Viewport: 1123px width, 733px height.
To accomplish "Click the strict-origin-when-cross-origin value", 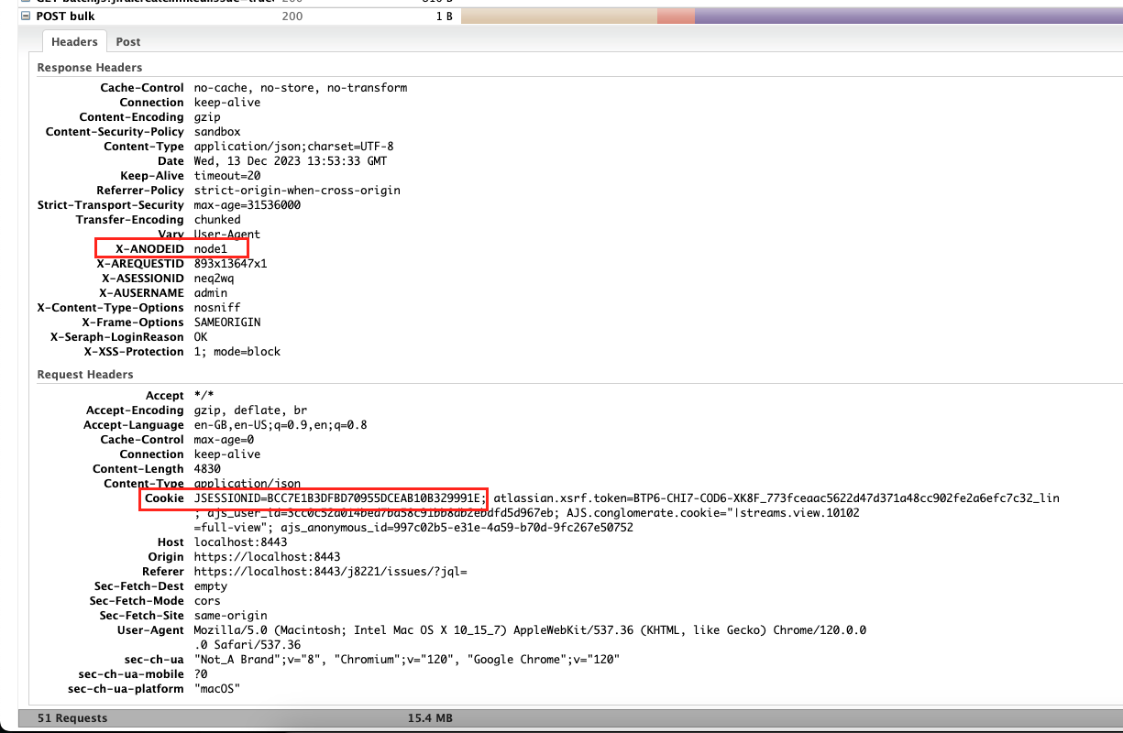I will click(x=297, y=191).
